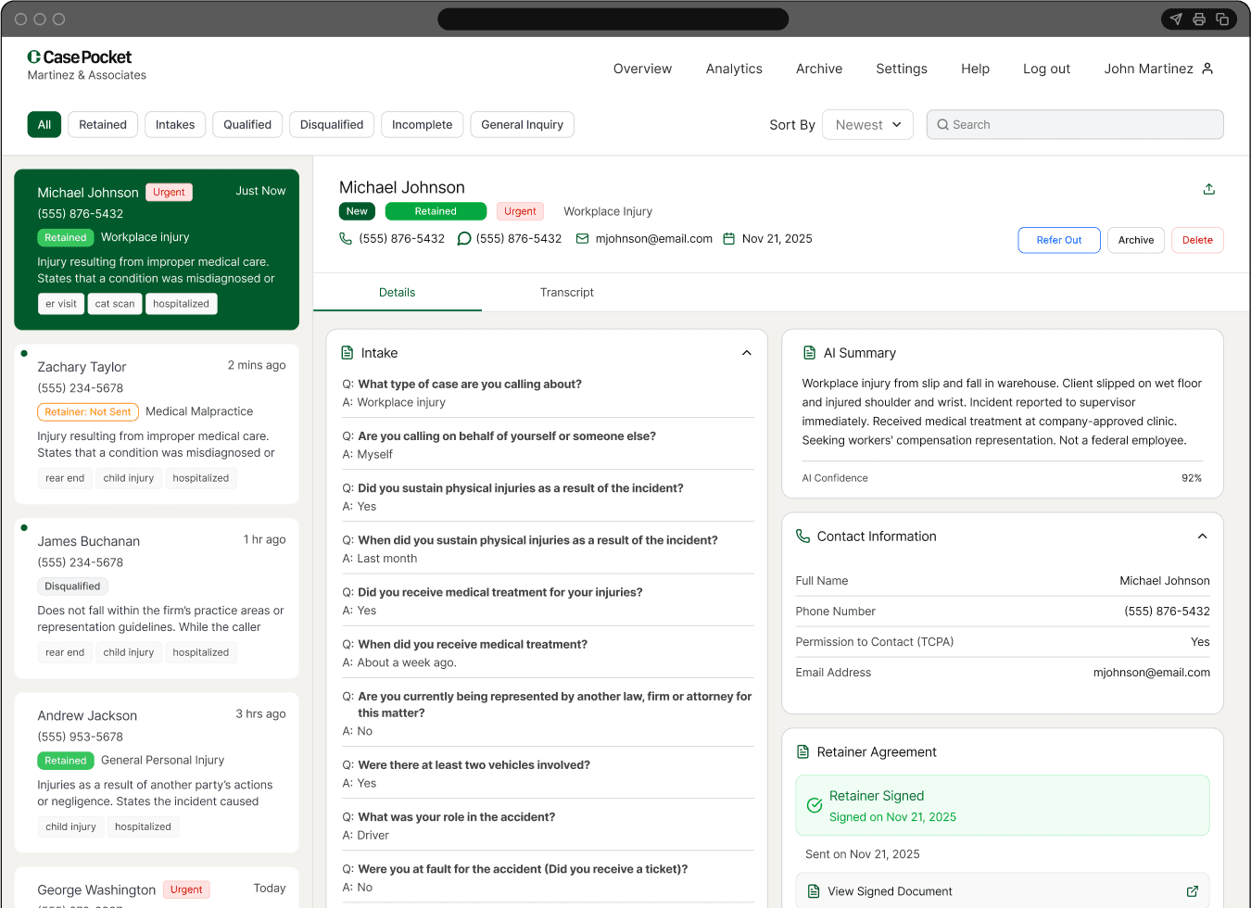The height and width of the screenshot is (908, 1251).
Task: Click the Contact Information phone icon
Action: (x=802, y=536)
